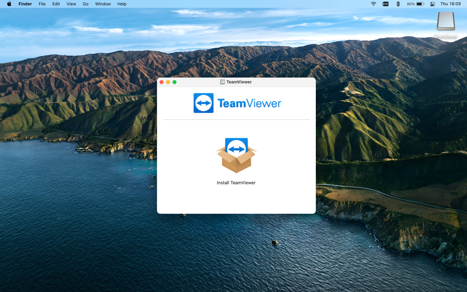The height and width of the screenshot is (292, 467).
Task: Click the keyboard battery indicator icon
Action: click(x=385, y=4)
